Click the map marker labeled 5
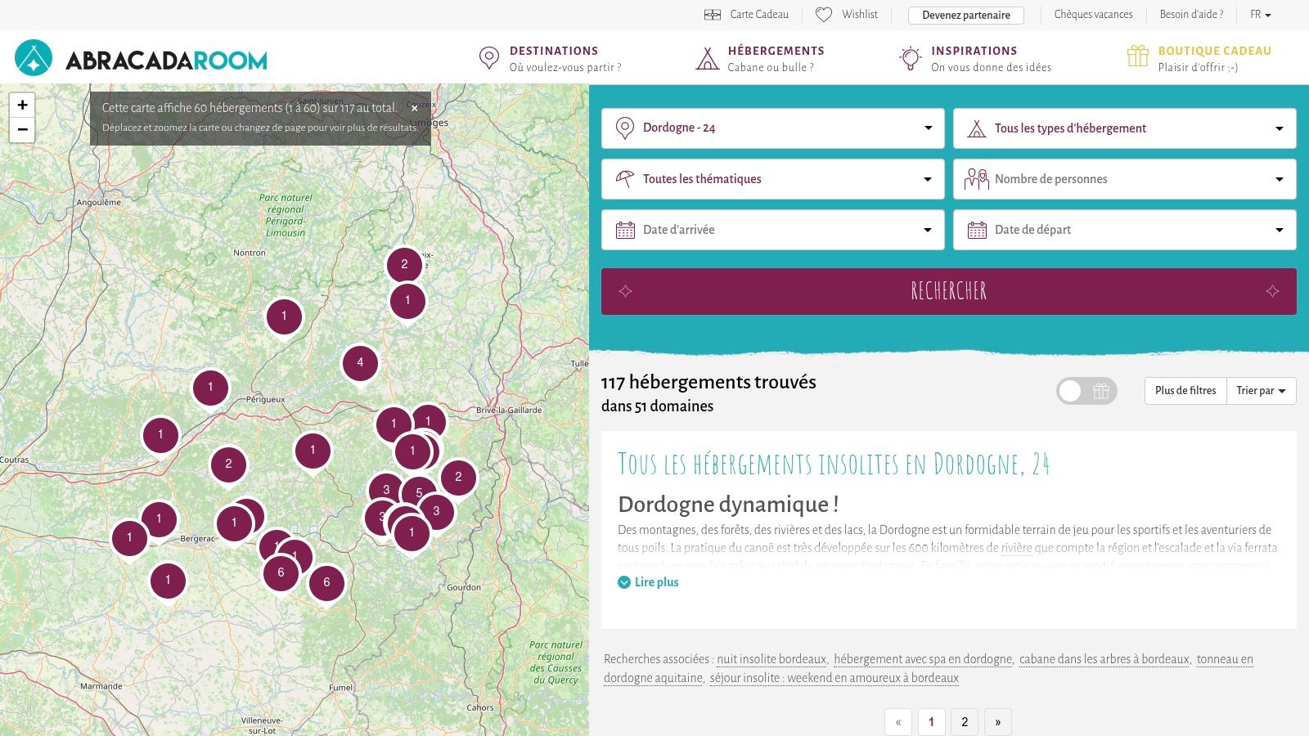The width and height of the screenshot is (1309, 736). point(419,493)
